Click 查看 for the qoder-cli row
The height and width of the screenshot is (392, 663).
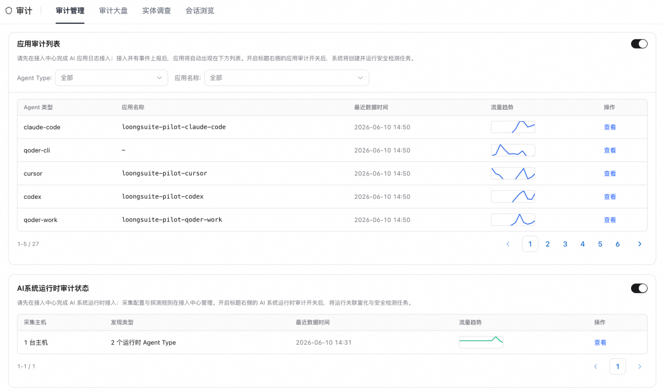click(x=610, y=150)
